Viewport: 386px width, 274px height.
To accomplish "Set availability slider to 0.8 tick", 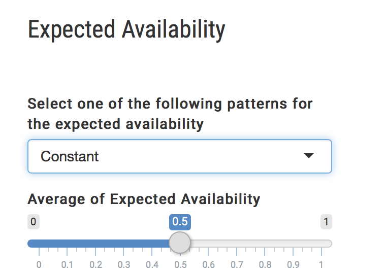I will [x=265, y=264].
